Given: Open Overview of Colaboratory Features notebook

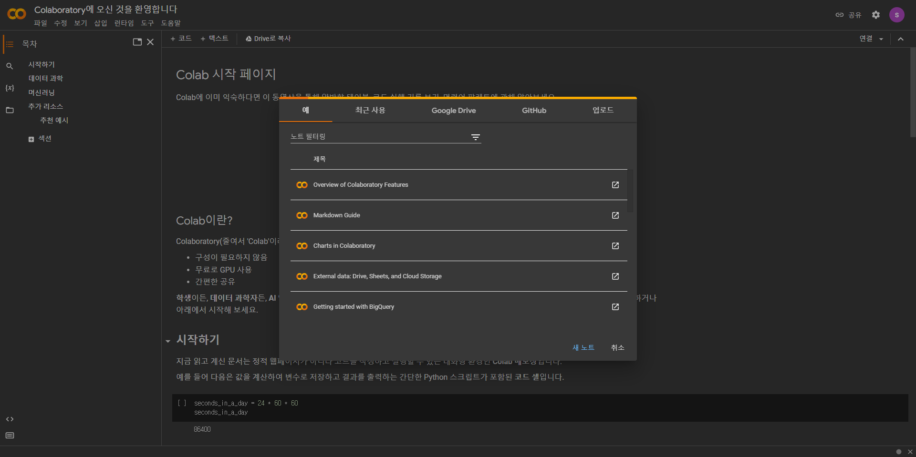Looking at the screenshot, I should tap(361, 185).
